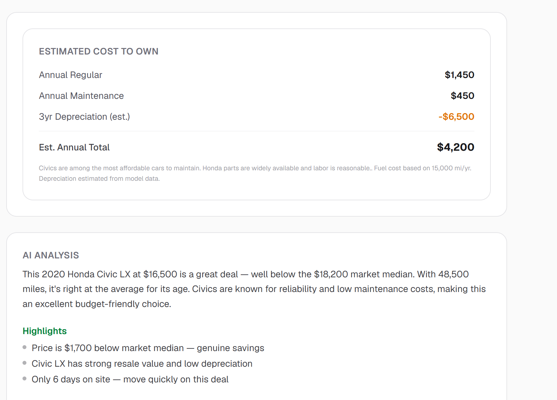Screen dimensions: 557x400
Task: Select the 'Est. Annual Total' label
Action: point(74,147)
